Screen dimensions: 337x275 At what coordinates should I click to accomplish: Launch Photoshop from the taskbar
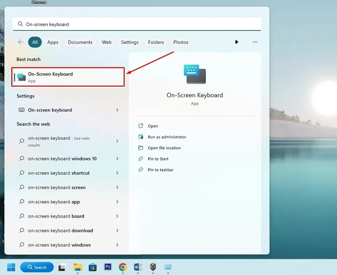click(108, 267)
